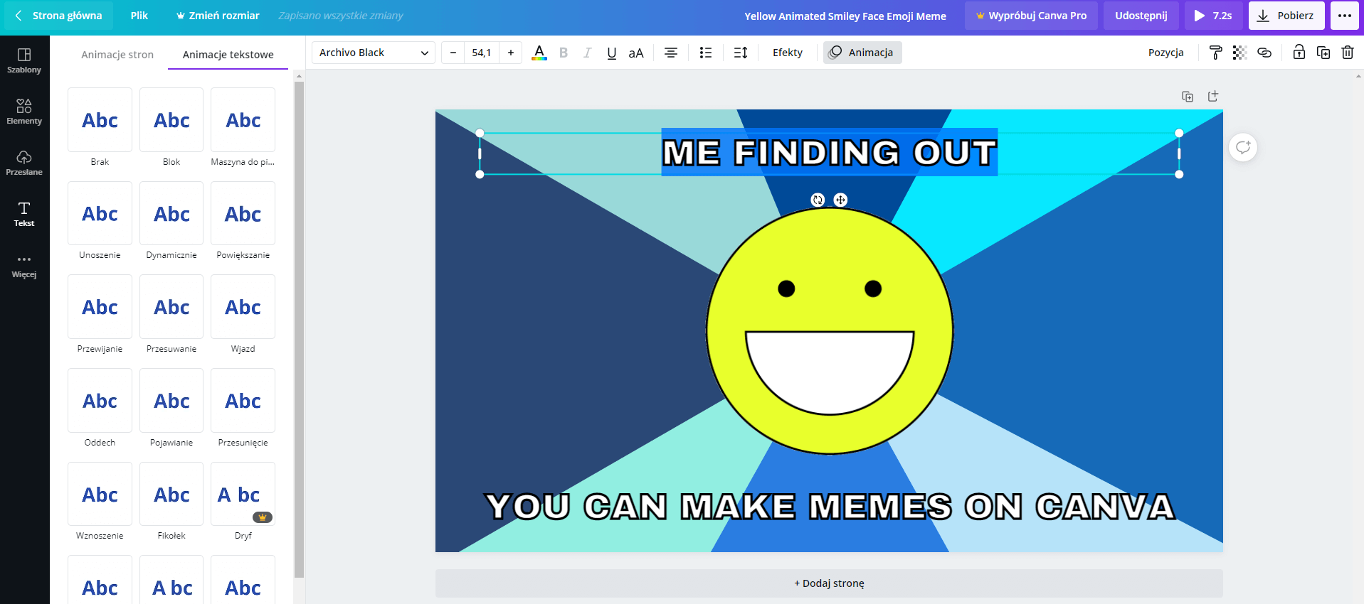
Task: Toggle bulleted list
Action: [x=706, y=53]
